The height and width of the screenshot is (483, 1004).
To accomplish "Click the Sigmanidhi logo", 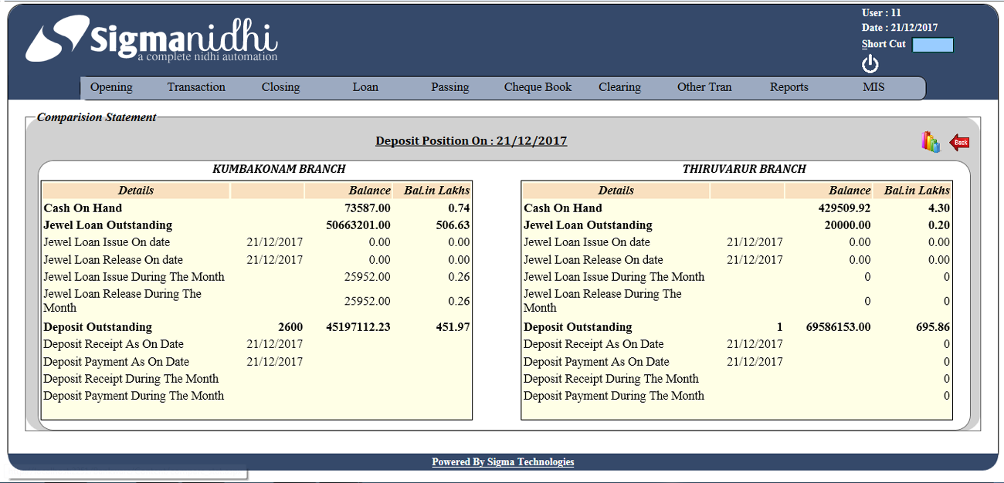I will [x=152, y=40].
